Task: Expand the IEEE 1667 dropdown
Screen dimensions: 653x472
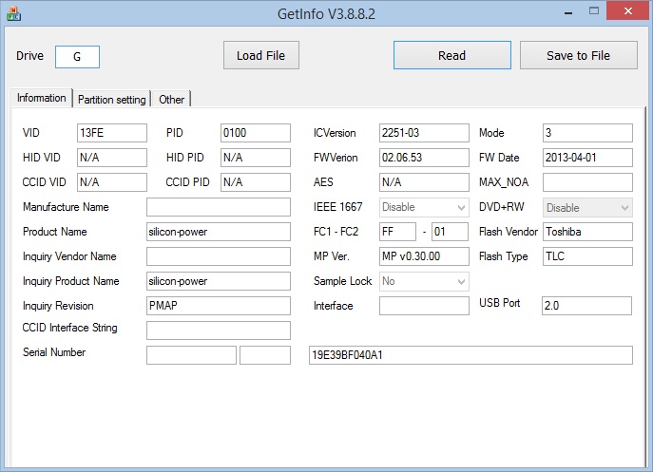Action: click(424, 207)
